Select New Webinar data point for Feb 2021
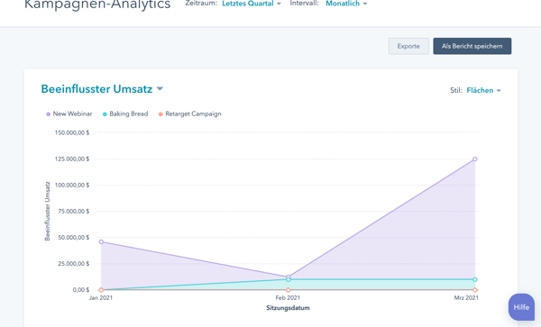The image size is (541, 327). (x=289, y=277)
